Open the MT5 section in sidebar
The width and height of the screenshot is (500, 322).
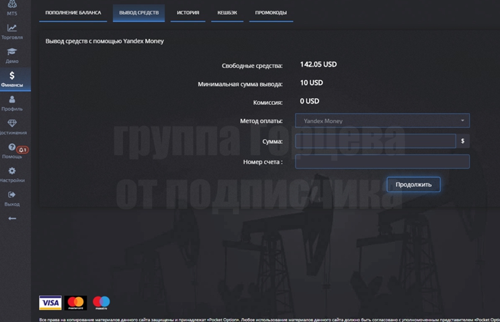[12, 8]
